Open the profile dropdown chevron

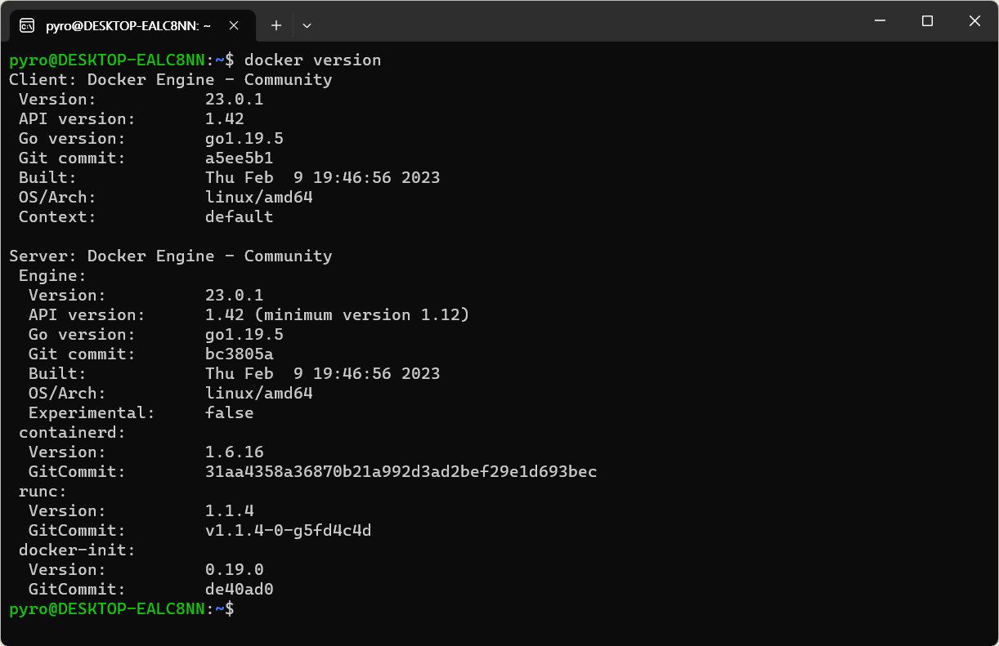click(x=307, y=25)
